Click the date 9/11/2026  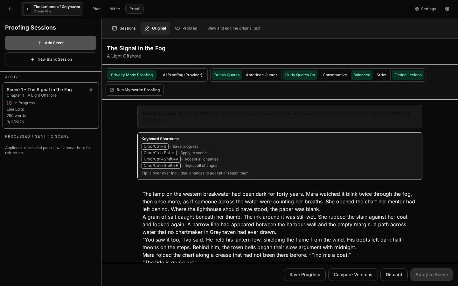coord(15,122)
